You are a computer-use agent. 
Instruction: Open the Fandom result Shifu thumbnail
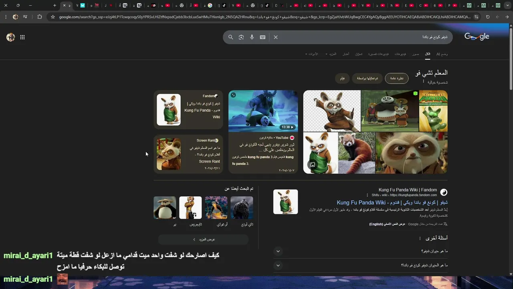coord(285,201)
